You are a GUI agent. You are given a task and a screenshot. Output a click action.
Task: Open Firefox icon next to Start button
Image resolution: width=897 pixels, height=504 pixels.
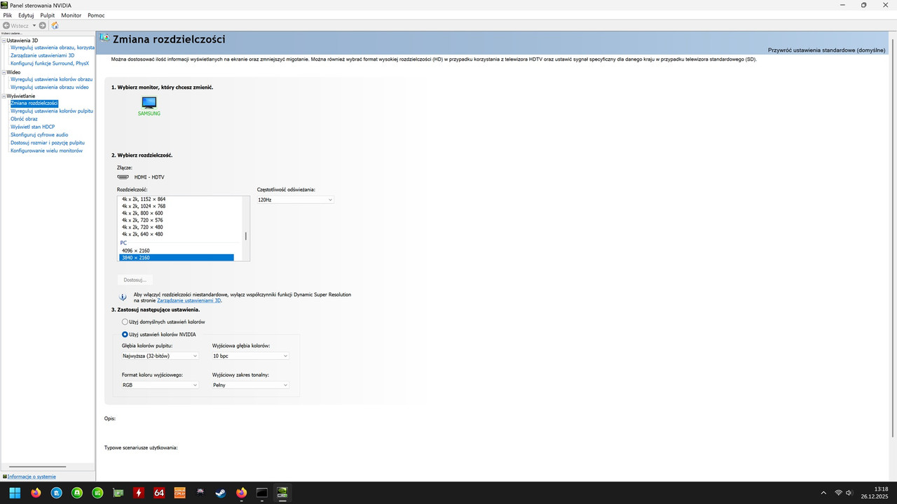pyautogui.click(x=36, y=493)
